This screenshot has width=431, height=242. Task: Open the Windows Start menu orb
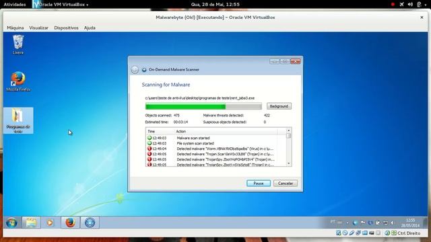tap(11, 223)
